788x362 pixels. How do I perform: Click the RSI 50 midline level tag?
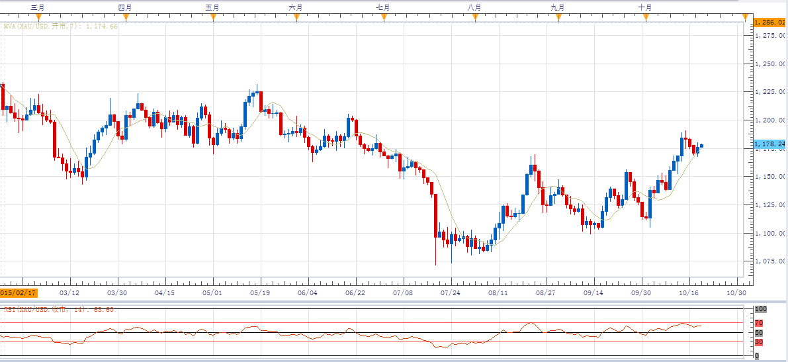click(x=760, y=332)
